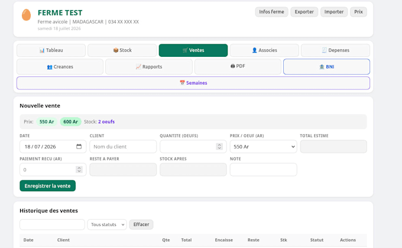Click the FERME TEST title
This screenshot has width=402, height=248.
point(60,12)
